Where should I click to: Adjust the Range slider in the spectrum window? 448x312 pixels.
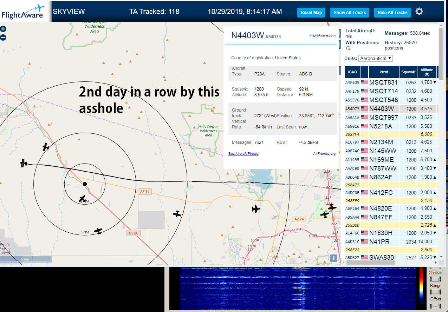(x=436, y=292)
